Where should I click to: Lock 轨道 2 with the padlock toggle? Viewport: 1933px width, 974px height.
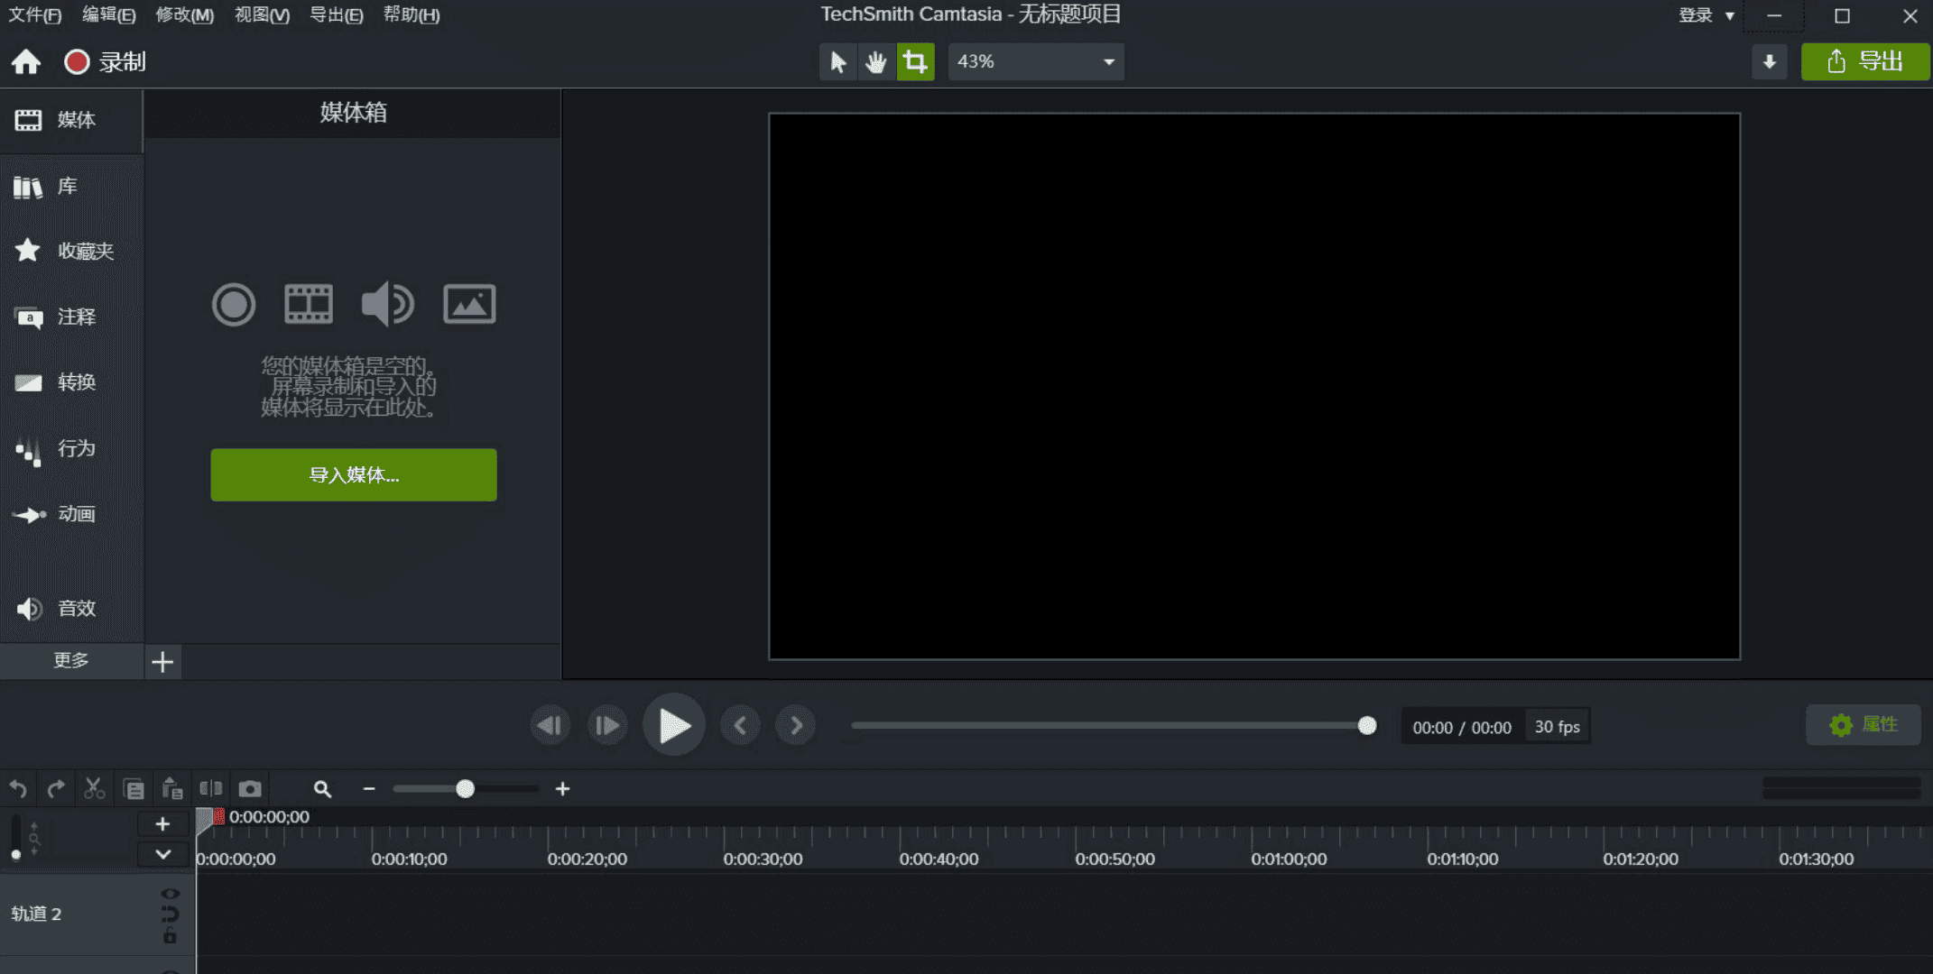(x=170, y=934)
